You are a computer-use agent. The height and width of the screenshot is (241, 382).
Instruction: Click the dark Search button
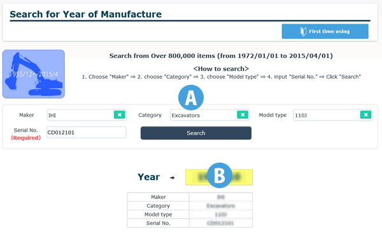[196, 133]
